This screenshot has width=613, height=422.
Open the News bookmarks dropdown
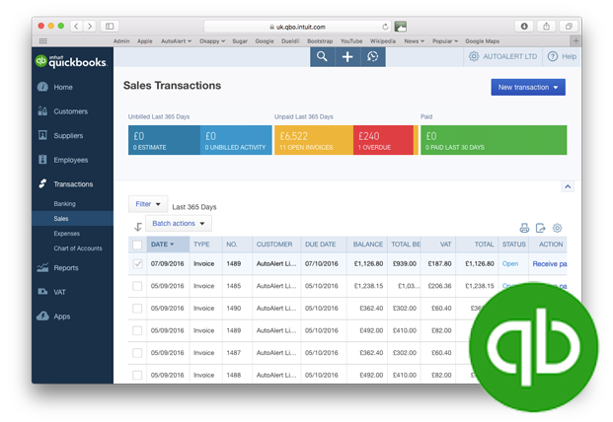tap(414, 41)
